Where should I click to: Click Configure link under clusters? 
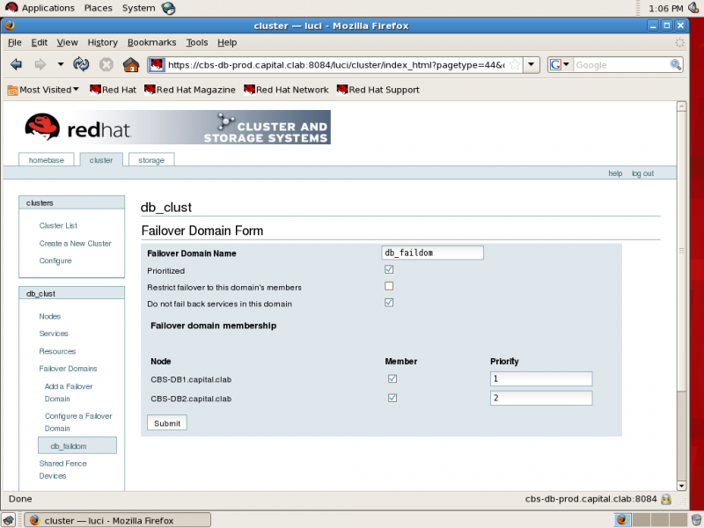55,260
